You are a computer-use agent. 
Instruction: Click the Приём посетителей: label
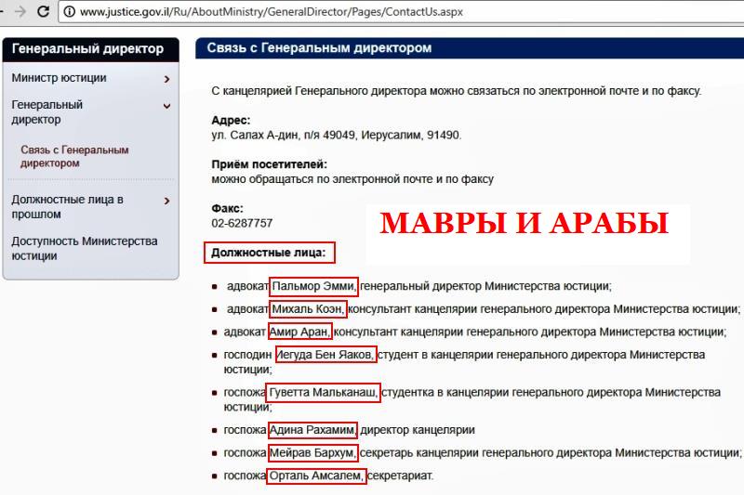[270, 164]
